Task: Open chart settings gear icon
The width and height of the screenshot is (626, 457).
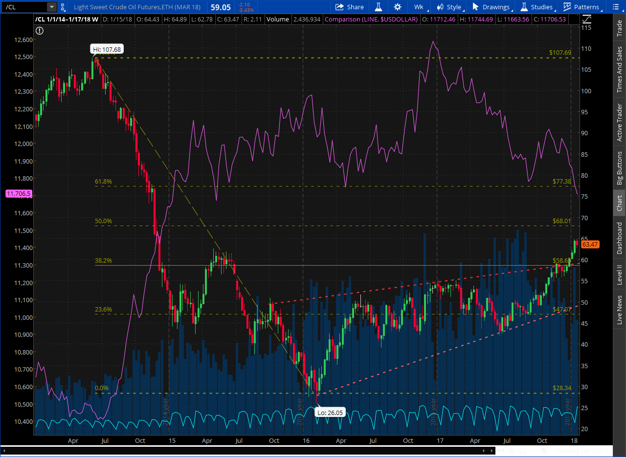Action: point(398,7)
